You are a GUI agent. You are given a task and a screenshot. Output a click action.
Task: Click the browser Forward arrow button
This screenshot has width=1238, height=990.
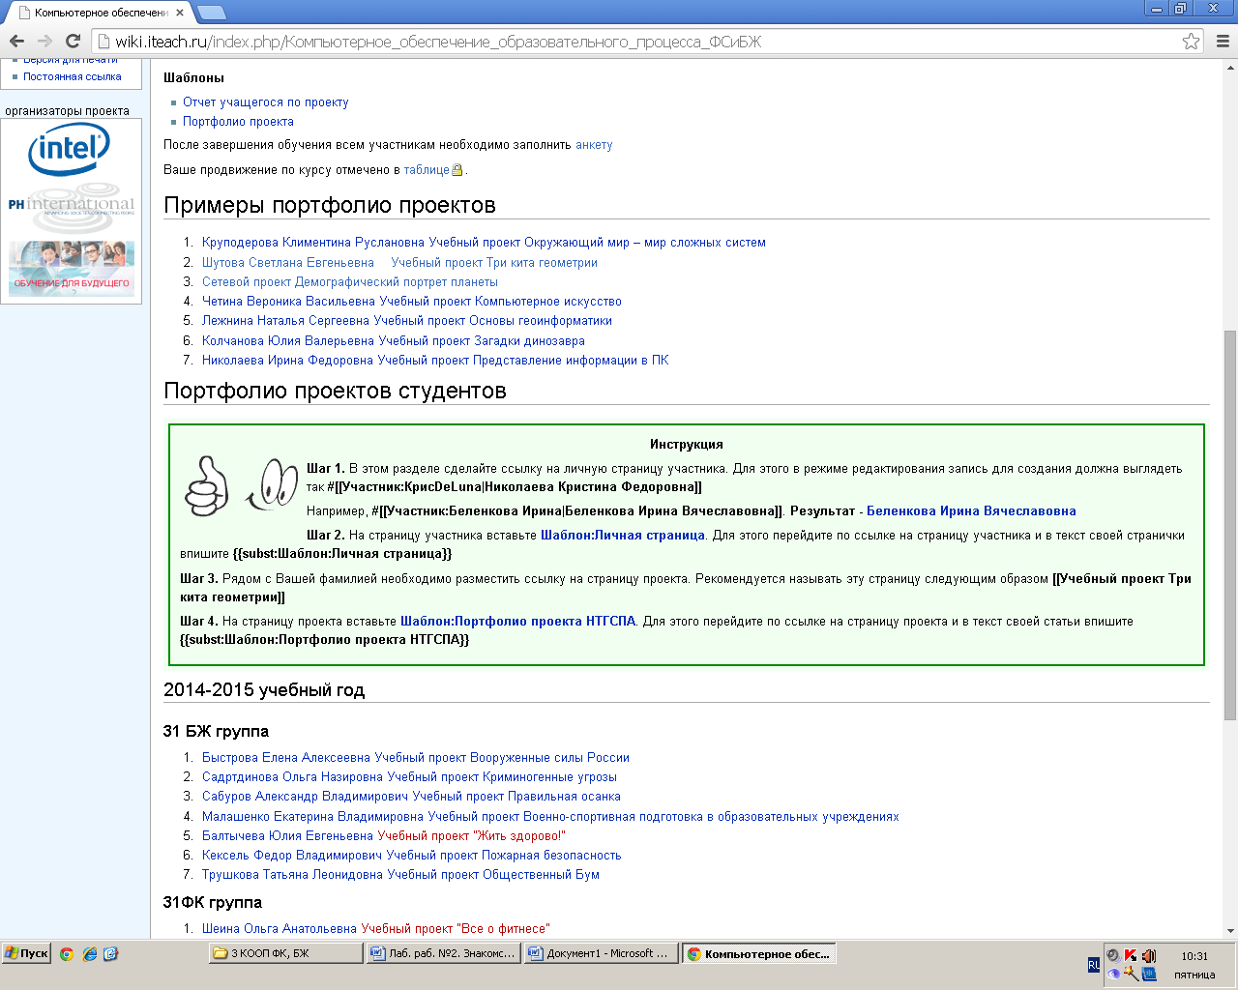click(x=44, y=42)
